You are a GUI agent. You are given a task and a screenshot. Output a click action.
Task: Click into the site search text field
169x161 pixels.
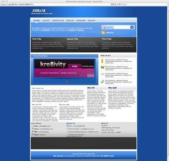point(122,27)
